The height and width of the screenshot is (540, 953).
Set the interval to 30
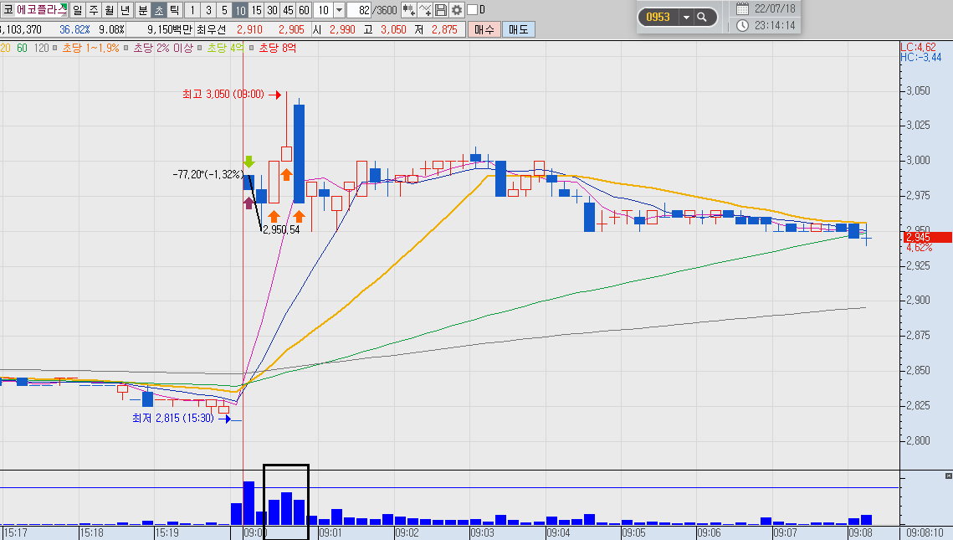[272, 10]
